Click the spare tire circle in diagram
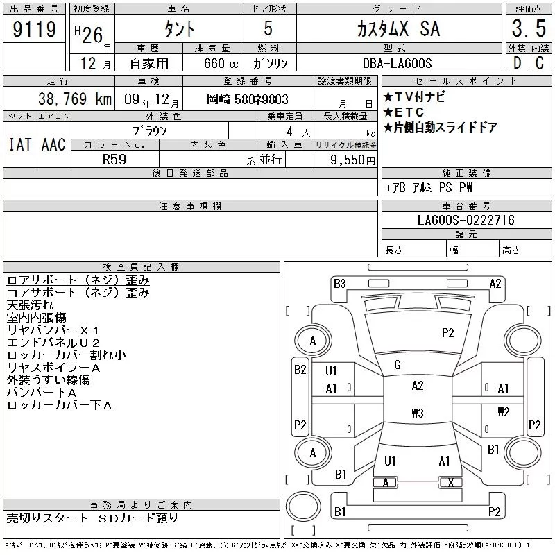The width and height of the screenshot is (555, 555). (x=303, y=506)
